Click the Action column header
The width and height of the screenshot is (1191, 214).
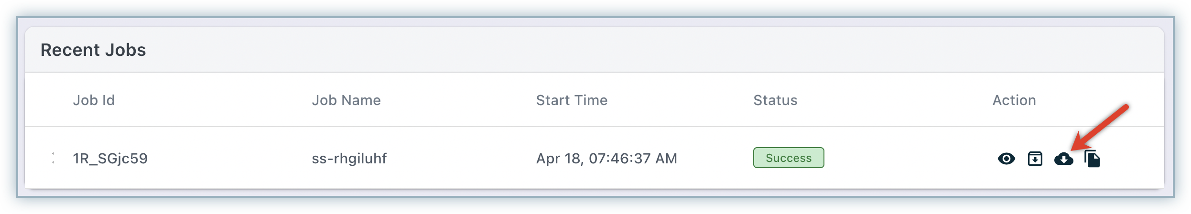click(x=1014, y=100)
